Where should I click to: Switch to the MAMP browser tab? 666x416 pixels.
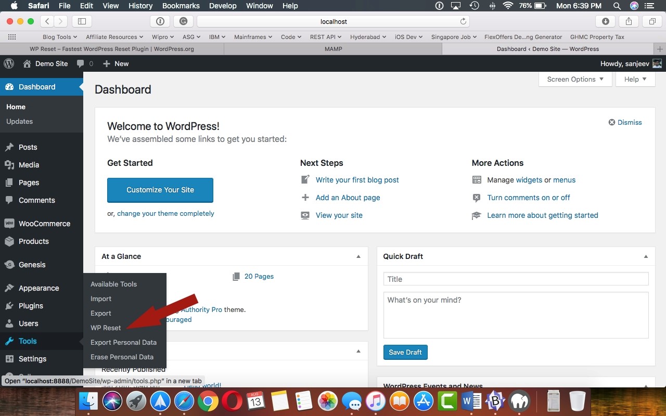[333, 48]
